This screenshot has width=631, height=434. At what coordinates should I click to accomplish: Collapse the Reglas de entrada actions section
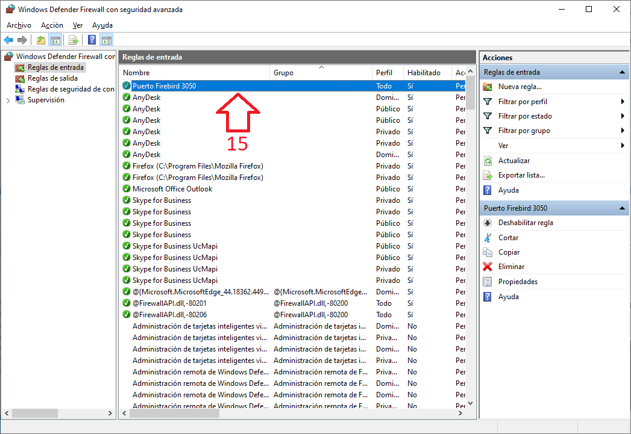point(622,72)
